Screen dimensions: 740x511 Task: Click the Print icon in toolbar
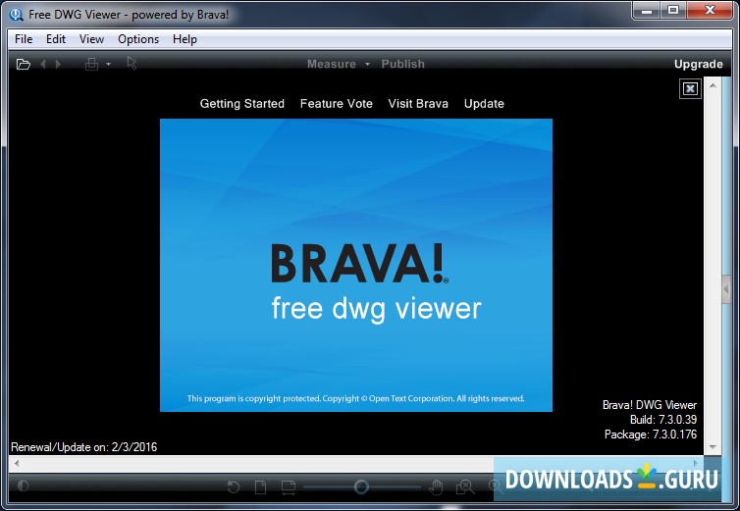(91, 64)
